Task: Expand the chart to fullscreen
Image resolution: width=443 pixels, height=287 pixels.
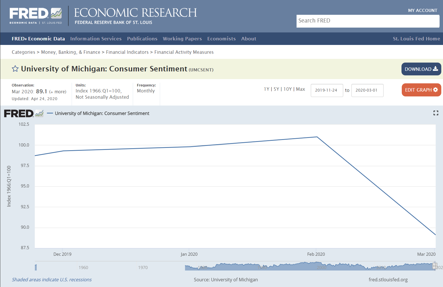Action: pos(436,113)
